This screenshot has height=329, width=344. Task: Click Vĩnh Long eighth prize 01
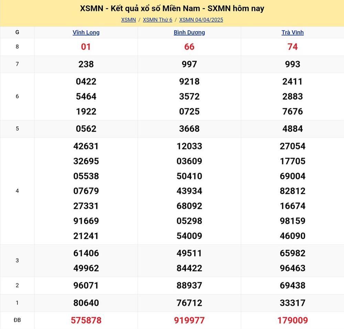(86, 47)
